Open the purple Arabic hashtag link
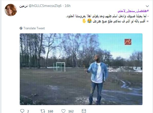The width and height of the screenshot is (153, 113). pyautogui.click(x=133, y=11)
